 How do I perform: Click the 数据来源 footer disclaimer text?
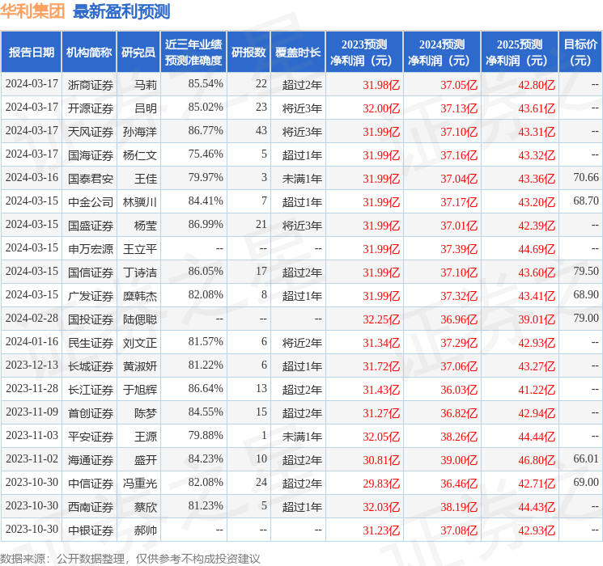click(130, 558)
